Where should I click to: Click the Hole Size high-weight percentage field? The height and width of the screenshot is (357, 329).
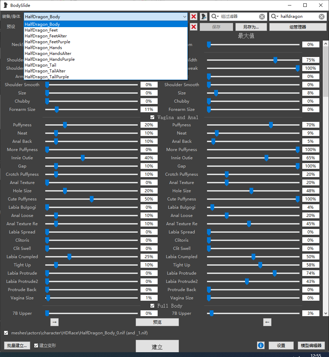pos(310,191)
